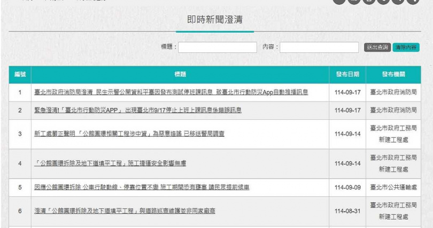Click row number 6 cell
This screenshot has height=228, width=433.
pyautogui.click(x=20, y=211)
